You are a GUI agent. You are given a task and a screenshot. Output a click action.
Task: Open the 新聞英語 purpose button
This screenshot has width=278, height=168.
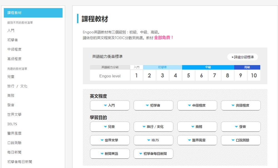pyautogui.click(x=110, y=154)
